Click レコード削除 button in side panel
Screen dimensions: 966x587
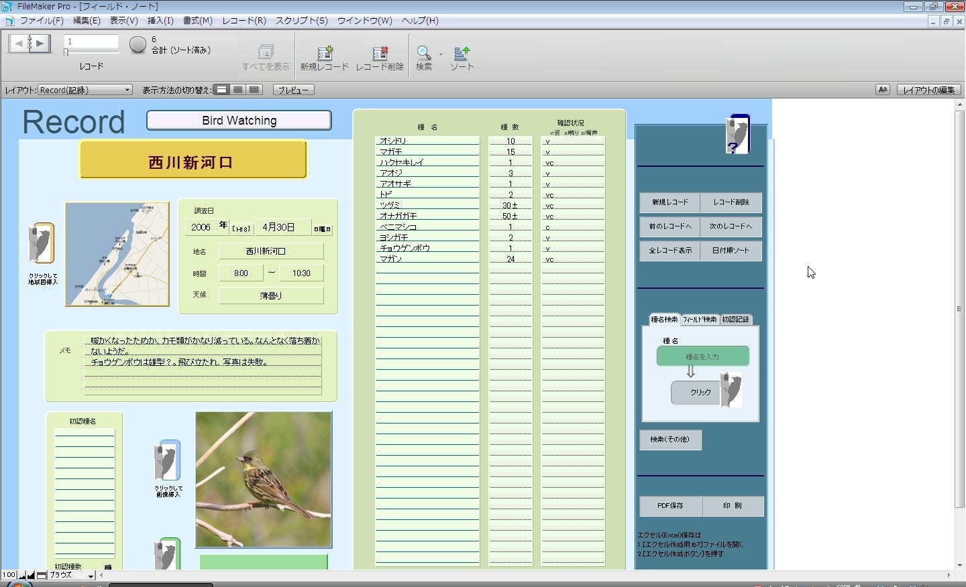click(x=731, y=202)
